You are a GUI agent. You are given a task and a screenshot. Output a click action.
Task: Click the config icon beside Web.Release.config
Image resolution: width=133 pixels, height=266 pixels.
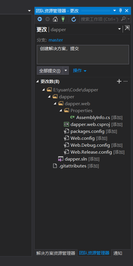(66, 152)
